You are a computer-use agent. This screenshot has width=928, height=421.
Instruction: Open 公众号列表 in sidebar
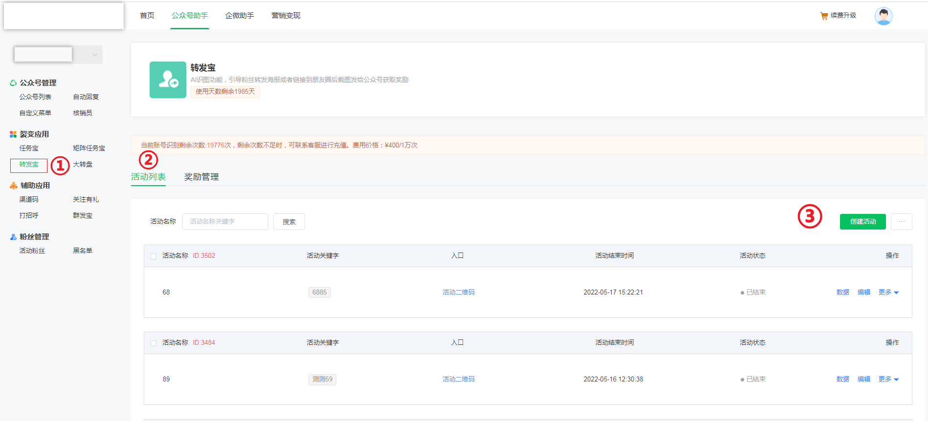coord(35,97)
